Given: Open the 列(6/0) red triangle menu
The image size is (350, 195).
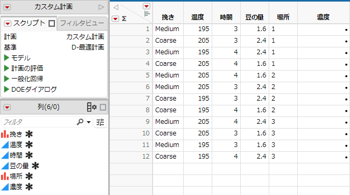Looking at the screenshot, I should point(7,108).
